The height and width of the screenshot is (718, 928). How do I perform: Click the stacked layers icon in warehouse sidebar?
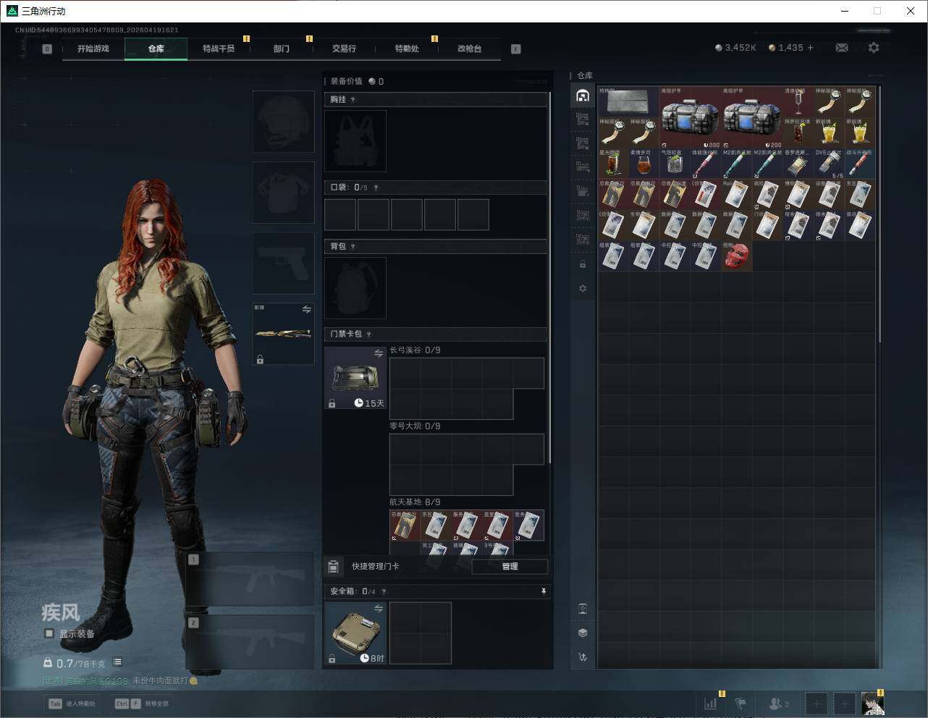583,633
